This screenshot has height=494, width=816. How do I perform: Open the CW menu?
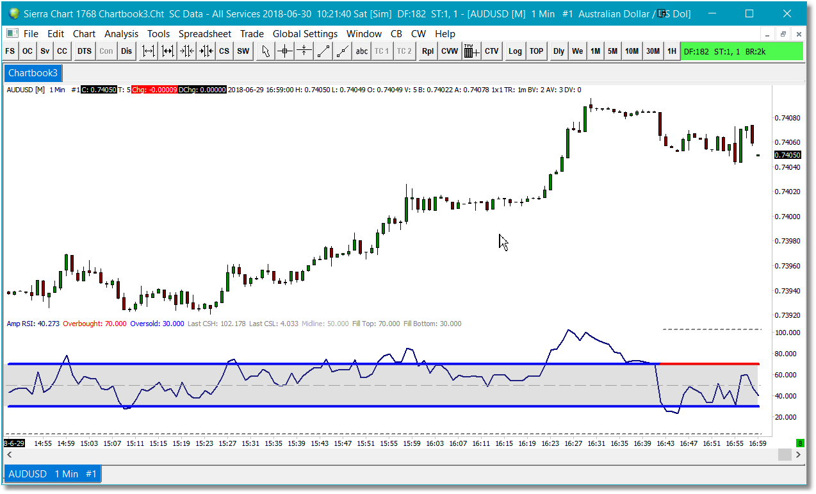[418, 33]
